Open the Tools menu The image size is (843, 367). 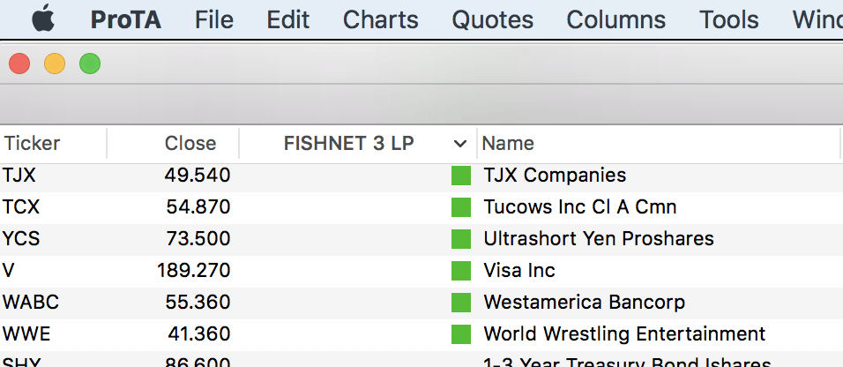tap(729, 19)
